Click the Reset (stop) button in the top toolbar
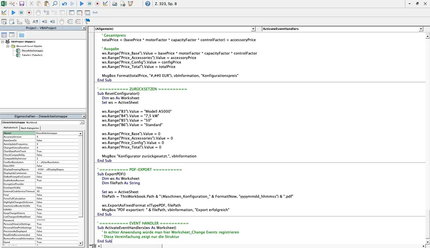This screenshot has width=430, height=248. coord(97,4)
